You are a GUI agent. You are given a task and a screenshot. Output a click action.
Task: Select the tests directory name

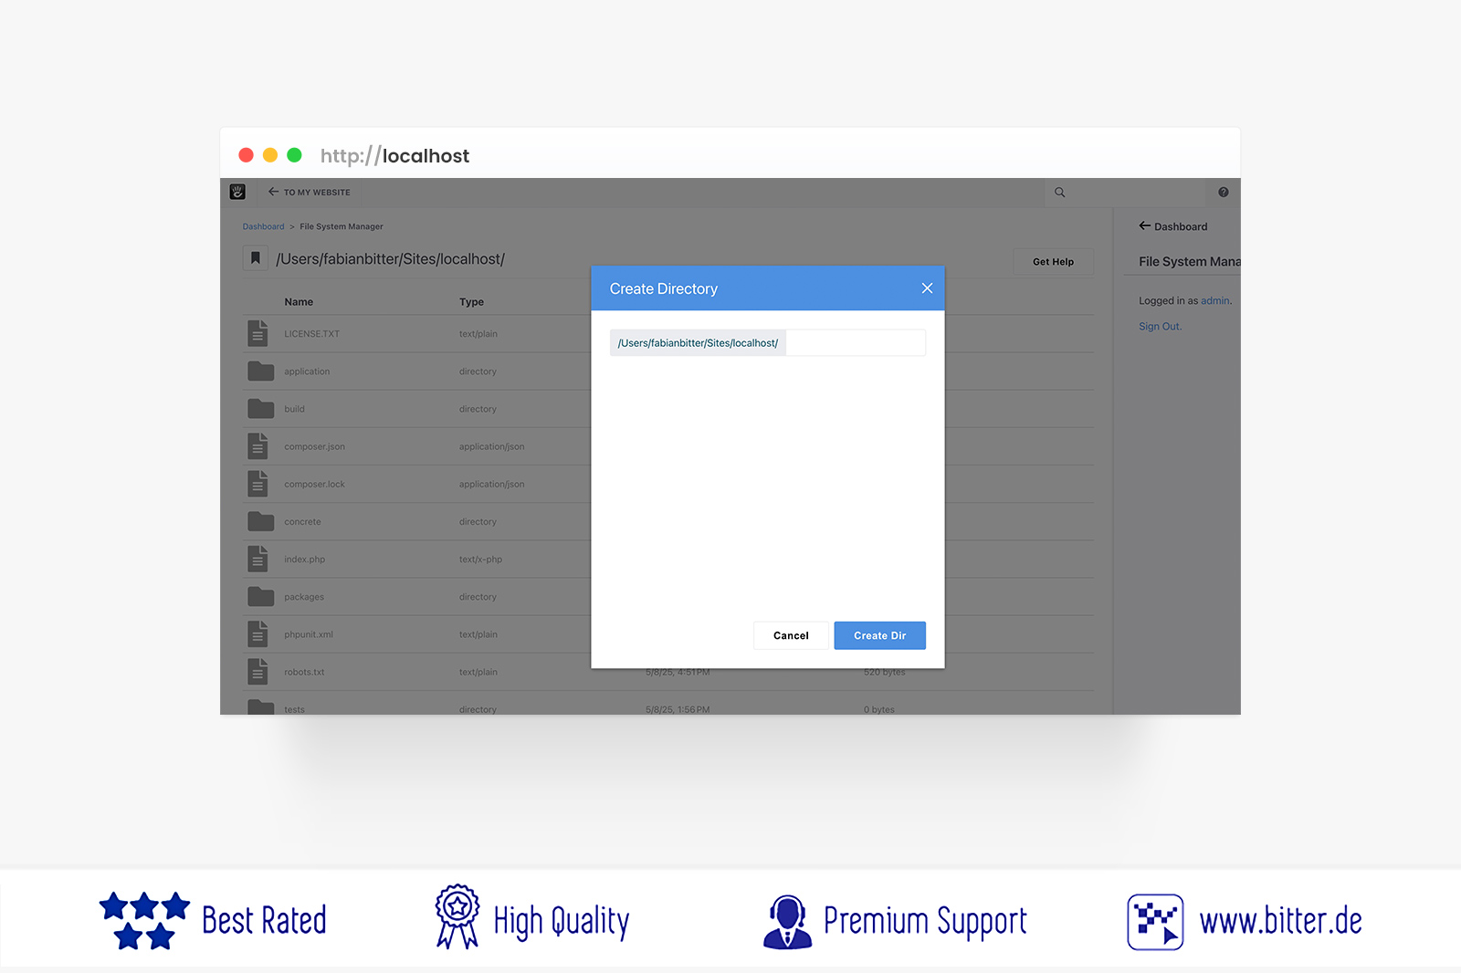coord(294,709)
